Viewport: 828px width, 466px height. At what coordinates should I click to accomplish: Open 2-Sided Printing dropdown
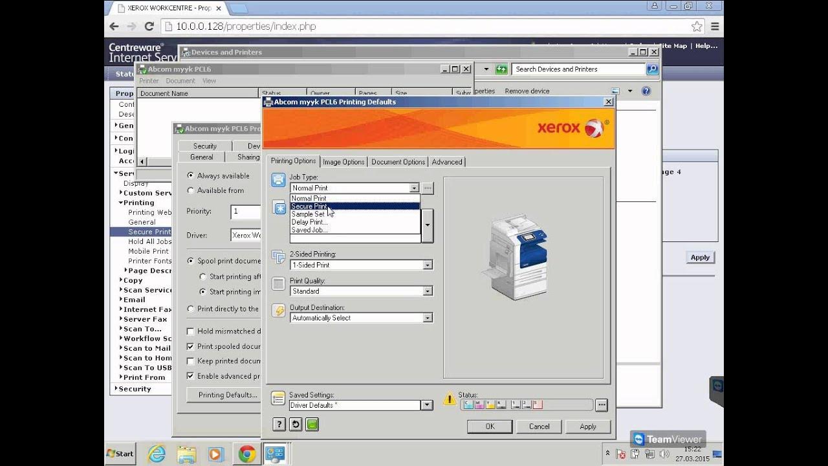point(428,265)
